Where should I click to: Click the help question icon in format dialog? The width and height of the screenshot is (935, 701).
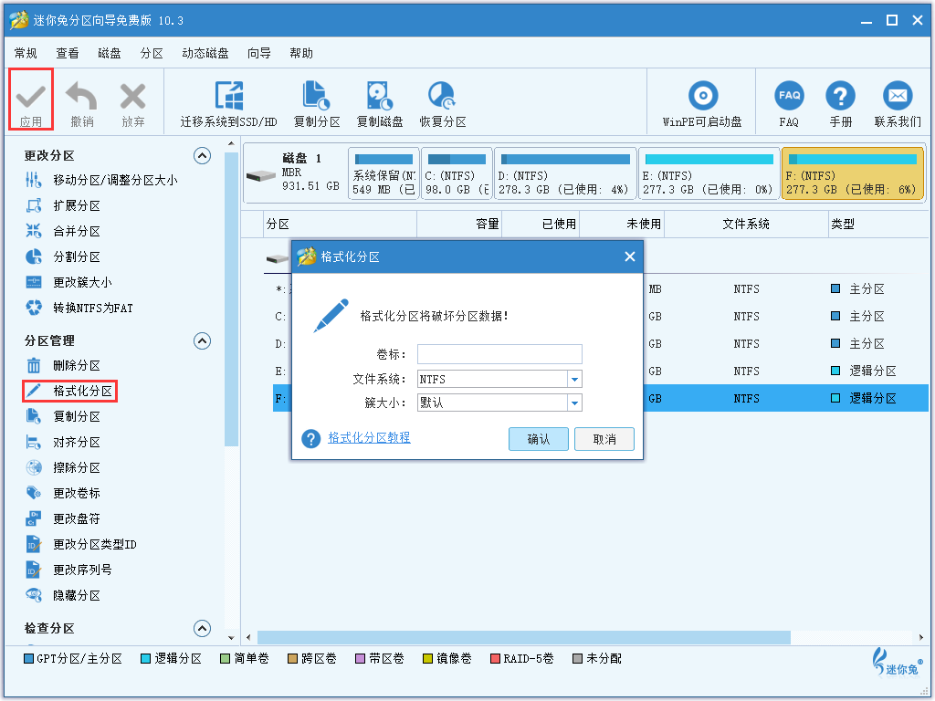[x=310, y=439]
